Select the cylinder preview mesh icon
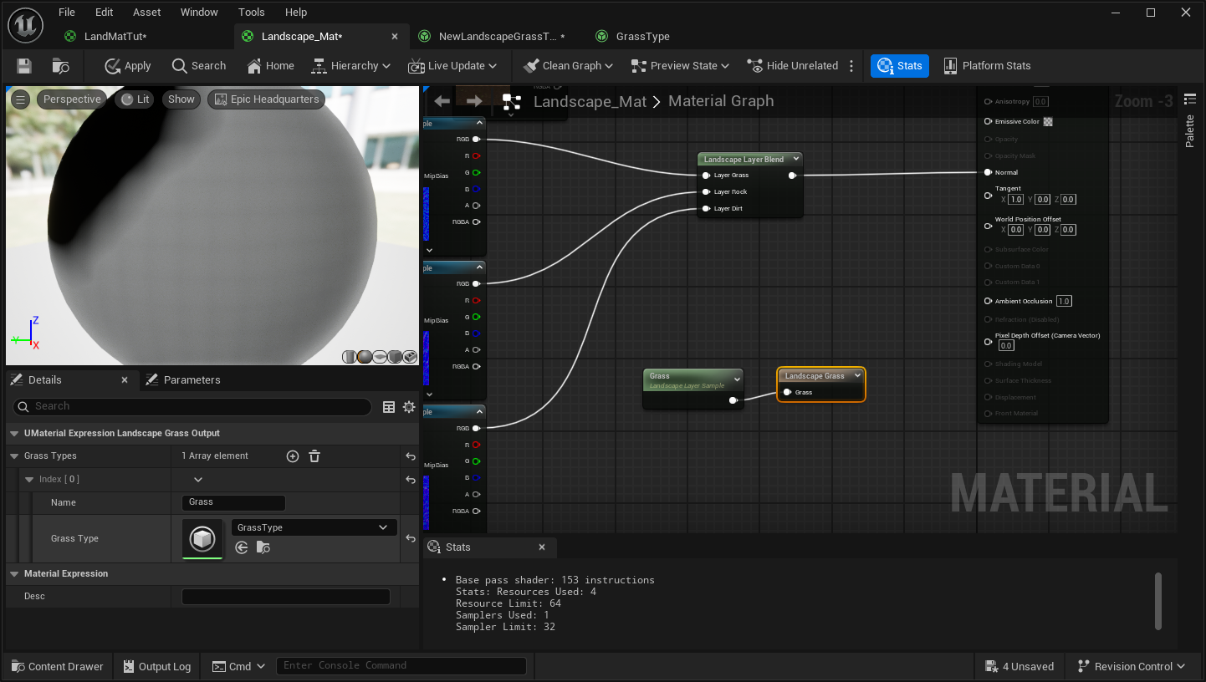This screenshot has height=682, width=1206. [350, 357]
